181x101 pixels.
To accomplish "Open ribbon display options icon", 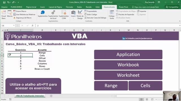I will point(159,2).
